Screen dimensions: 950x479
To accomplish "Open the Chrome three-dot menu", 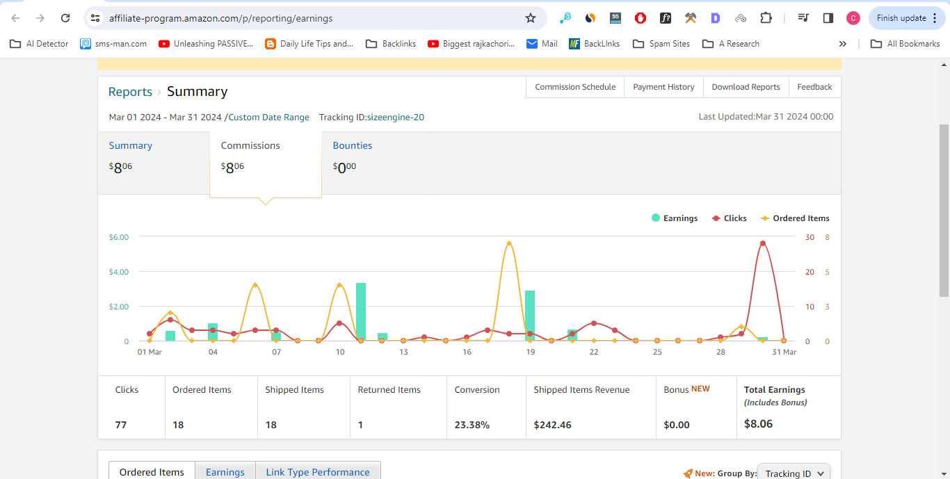I will [x=935, y=18].
